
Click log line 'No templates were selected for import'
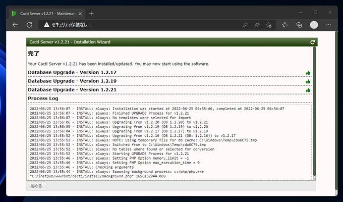tap(110, 118)
